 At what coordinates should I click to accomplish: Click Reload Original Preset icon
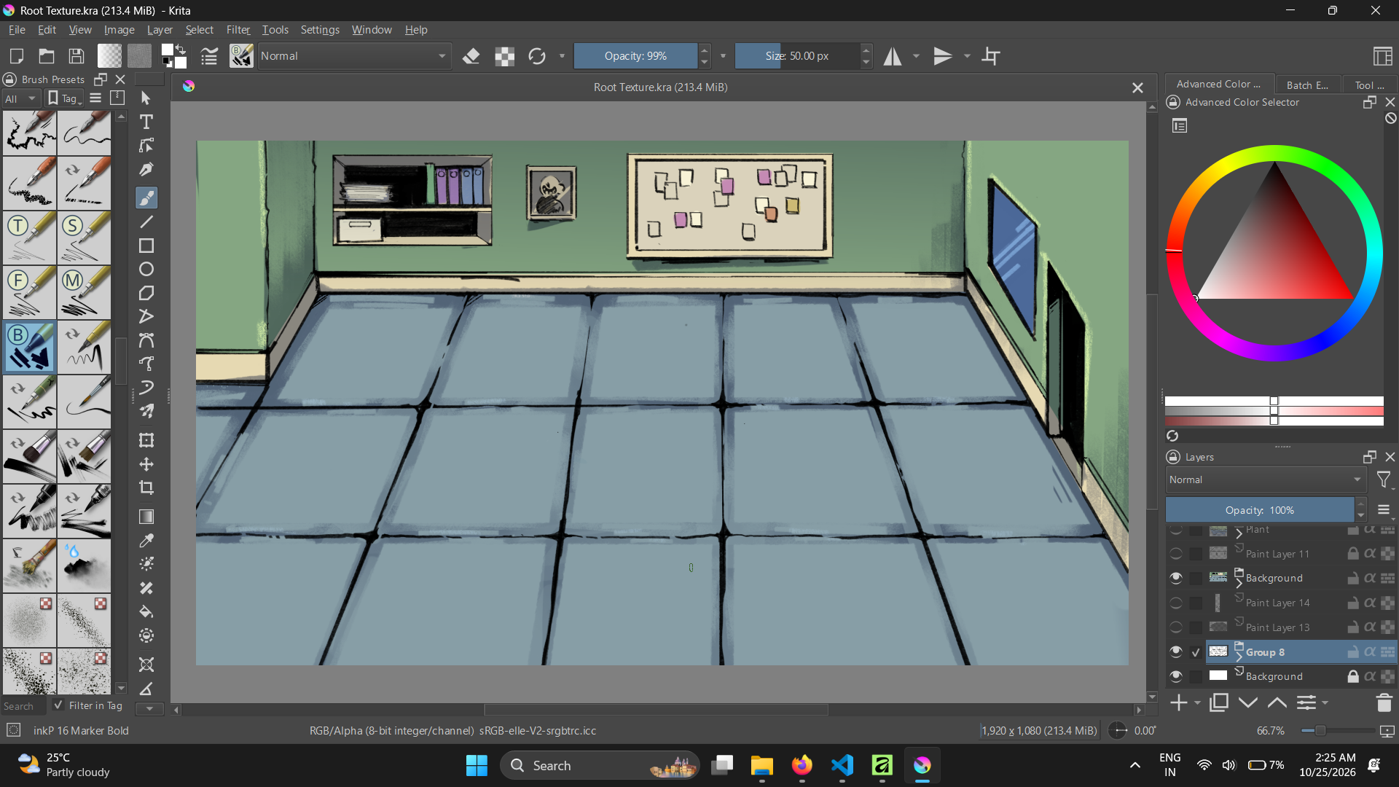coord(537,56)
